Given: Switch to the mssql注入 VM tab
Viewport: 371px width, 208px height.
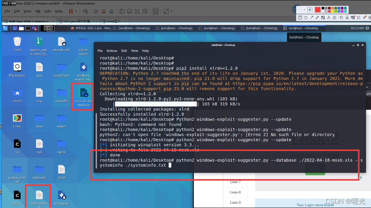Looking at the screenshot, I should click(x=114, y=21).
